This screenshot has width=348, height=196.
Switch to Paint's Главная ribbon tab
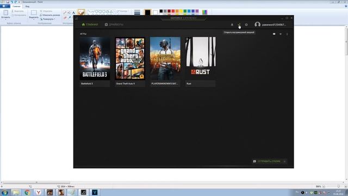click(16, 7)
